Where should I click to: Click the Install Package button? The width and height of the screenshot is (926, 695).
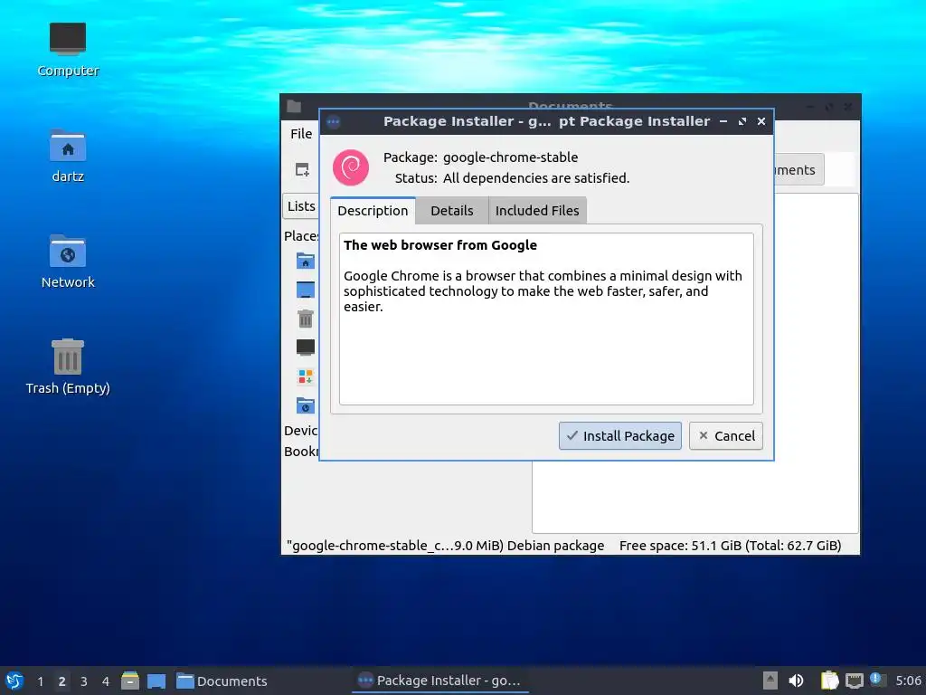click(620, 435)
